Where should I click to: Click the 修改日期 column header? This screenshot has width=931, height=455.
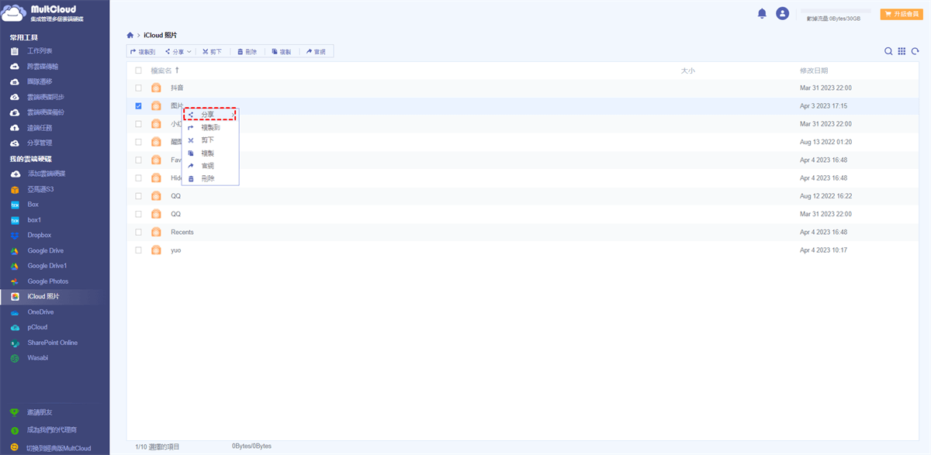pos(814,71)
